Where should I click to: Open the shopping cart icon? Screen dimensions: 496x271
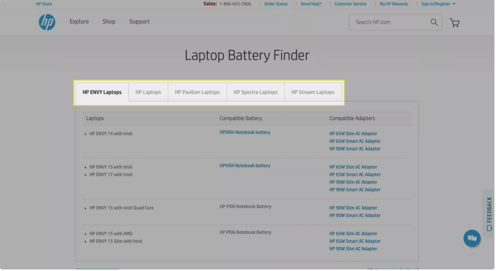(454, 23)
